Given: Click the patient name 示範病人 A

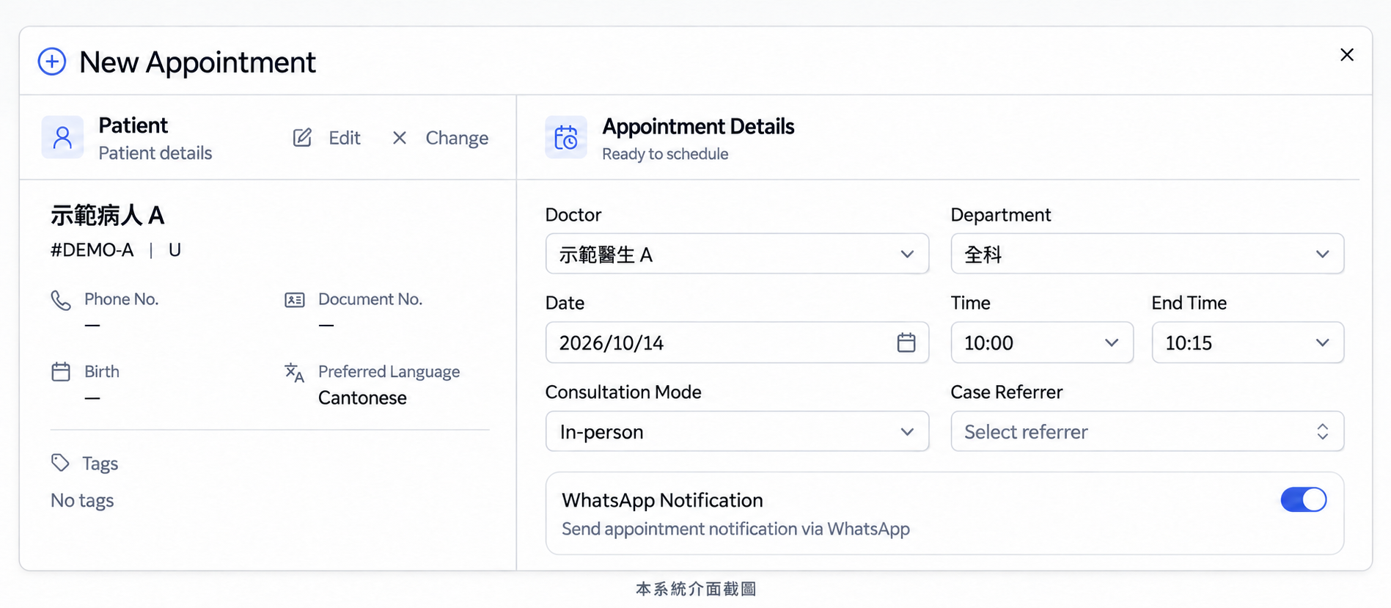Looking at the screenshot, I should pyautogui.click(x=107, y=216).
